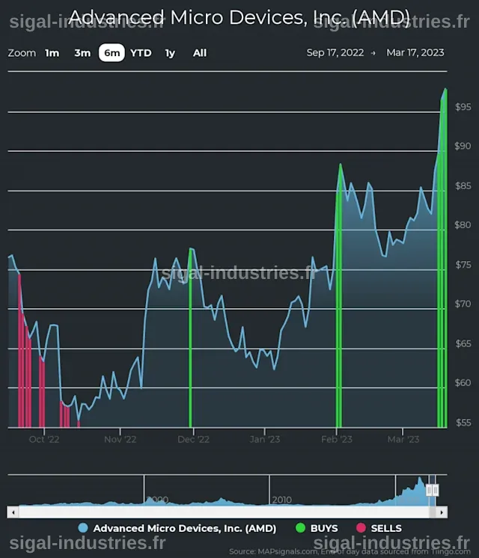Edit the Sep 17, 2022 start date
479x558 pixels.
pyautogui.click(x=335, y=52)
